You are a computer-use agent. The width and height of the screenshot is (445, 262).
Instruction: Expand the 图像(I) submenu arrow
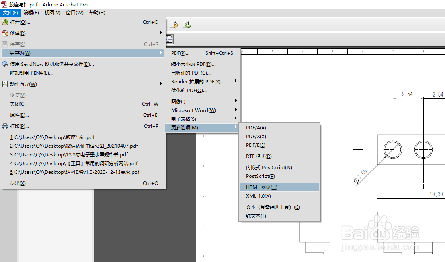(x=236, y=101)
